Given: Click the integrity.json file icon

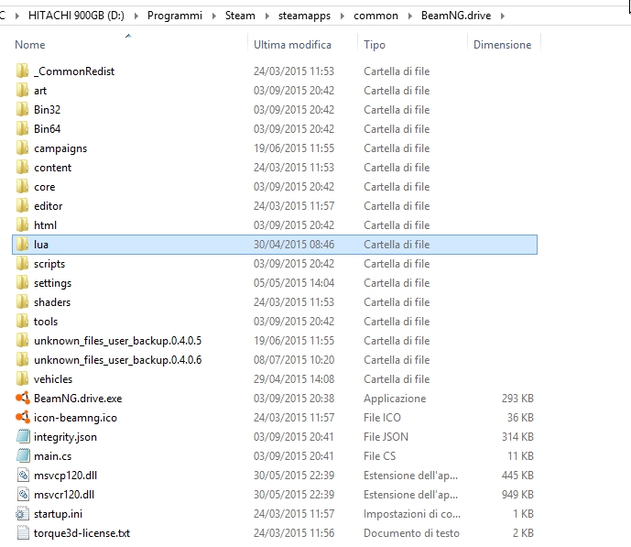Looking at the screenshot, I should tap(23, 437).
